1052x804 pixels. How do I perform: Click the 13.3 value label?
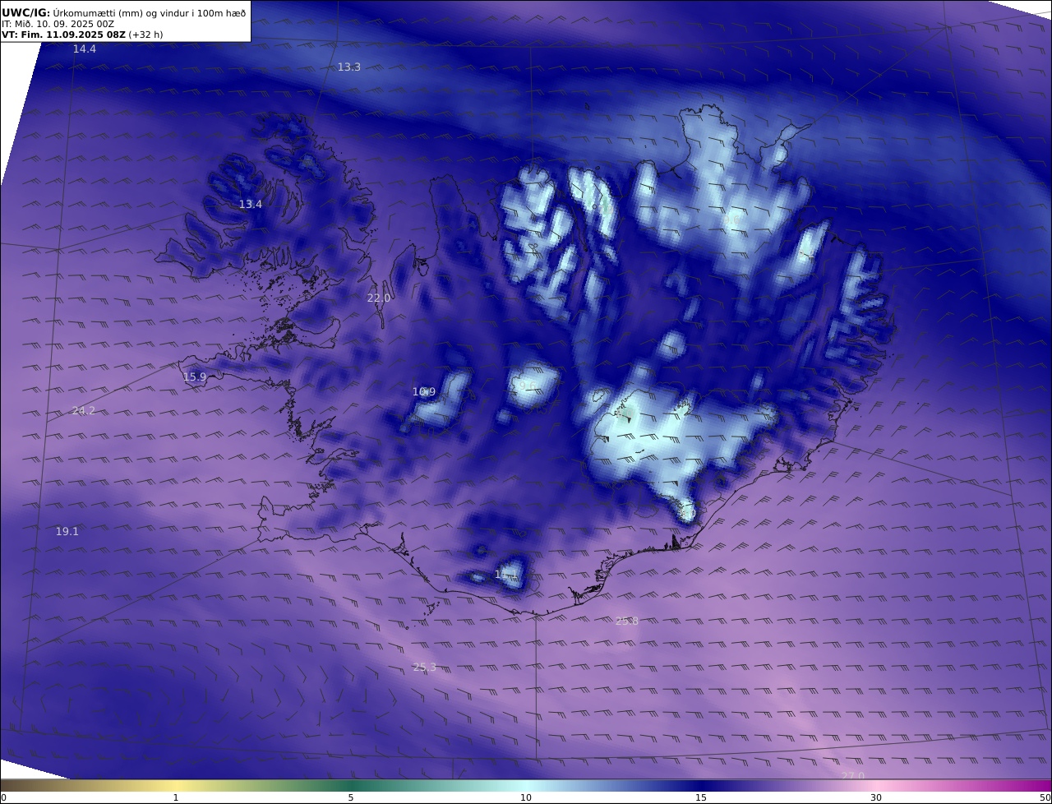pyautogui.click(x=349, y=67)
